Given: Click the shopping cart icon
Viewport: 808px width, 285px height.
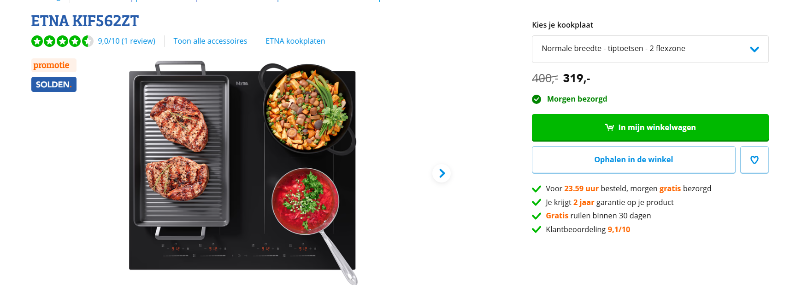Looking at the screenshot, I should pos(609,127).
